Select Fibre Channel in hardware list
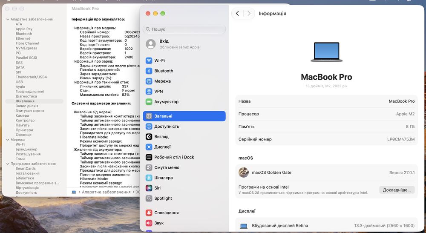Screen dimensions: 426x233 click(x=27, y=43)
